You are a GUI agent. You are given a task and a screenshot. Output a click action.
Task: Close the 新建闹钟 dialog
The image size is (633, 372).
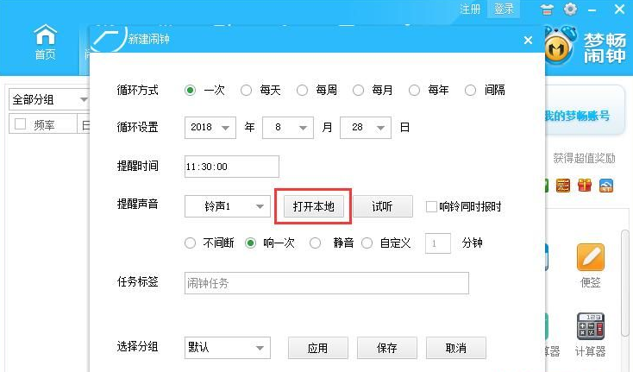[x=528, y=40]
